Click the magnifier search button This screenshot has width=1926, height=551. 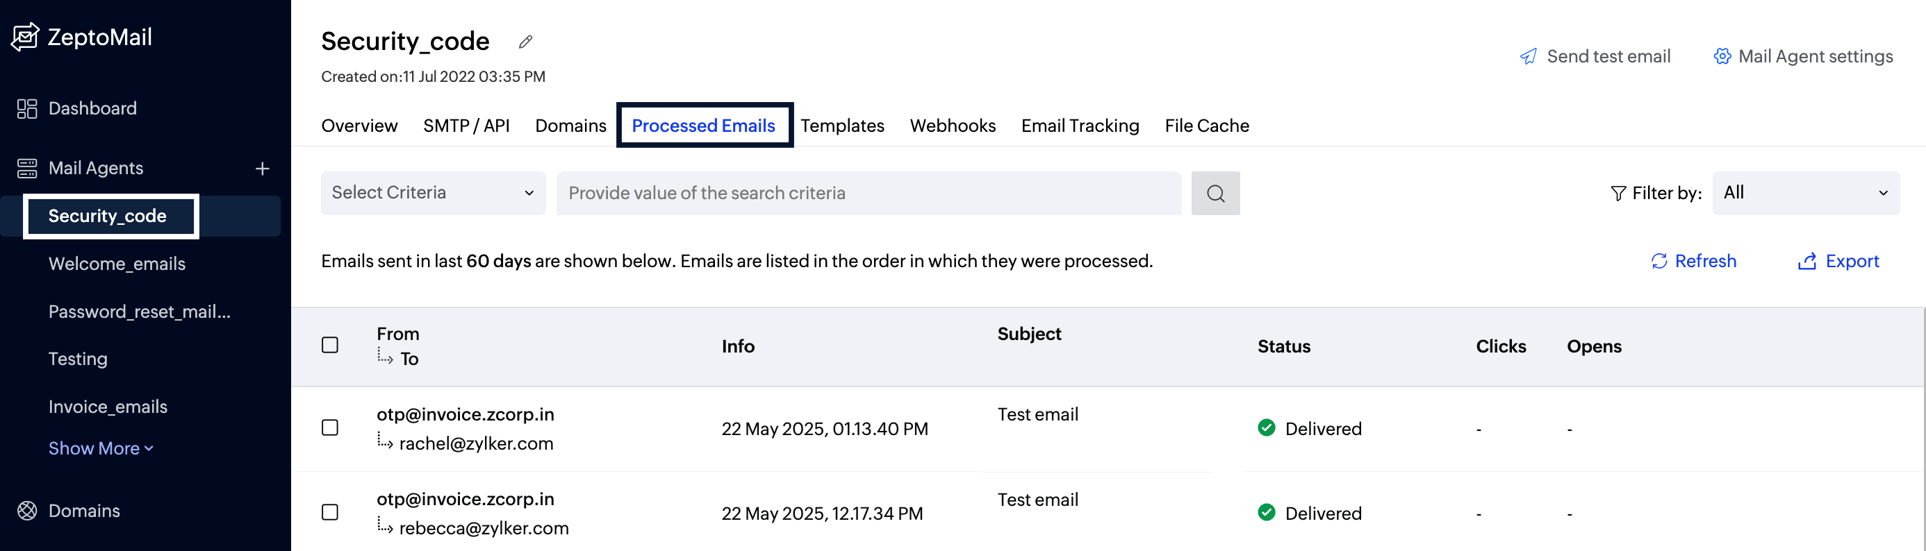[1215, 194]
